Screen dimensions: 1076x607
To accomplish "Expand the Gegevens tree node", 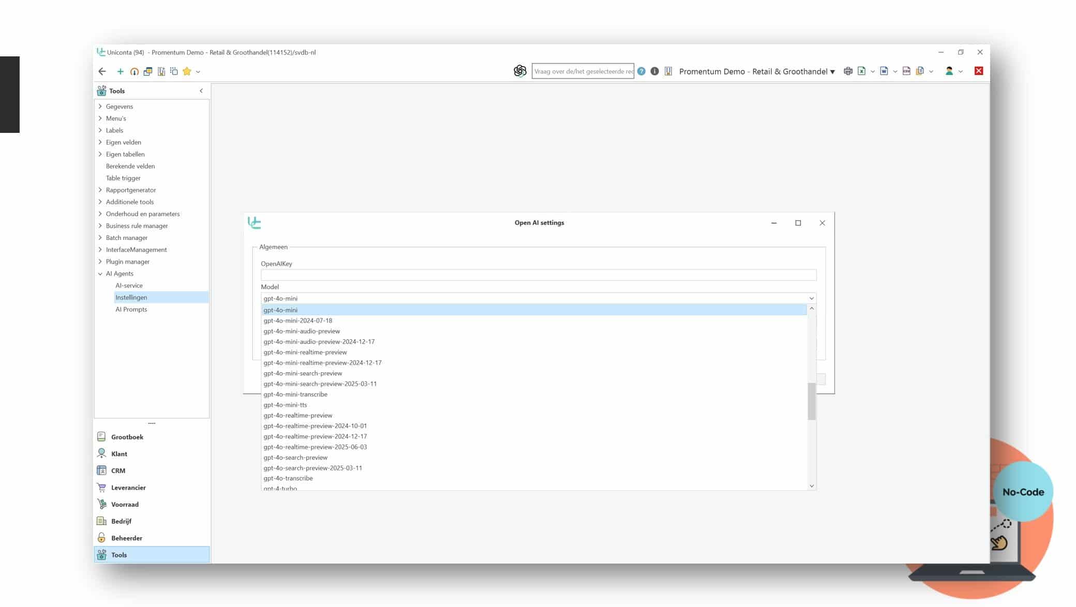I will (100, 107).
